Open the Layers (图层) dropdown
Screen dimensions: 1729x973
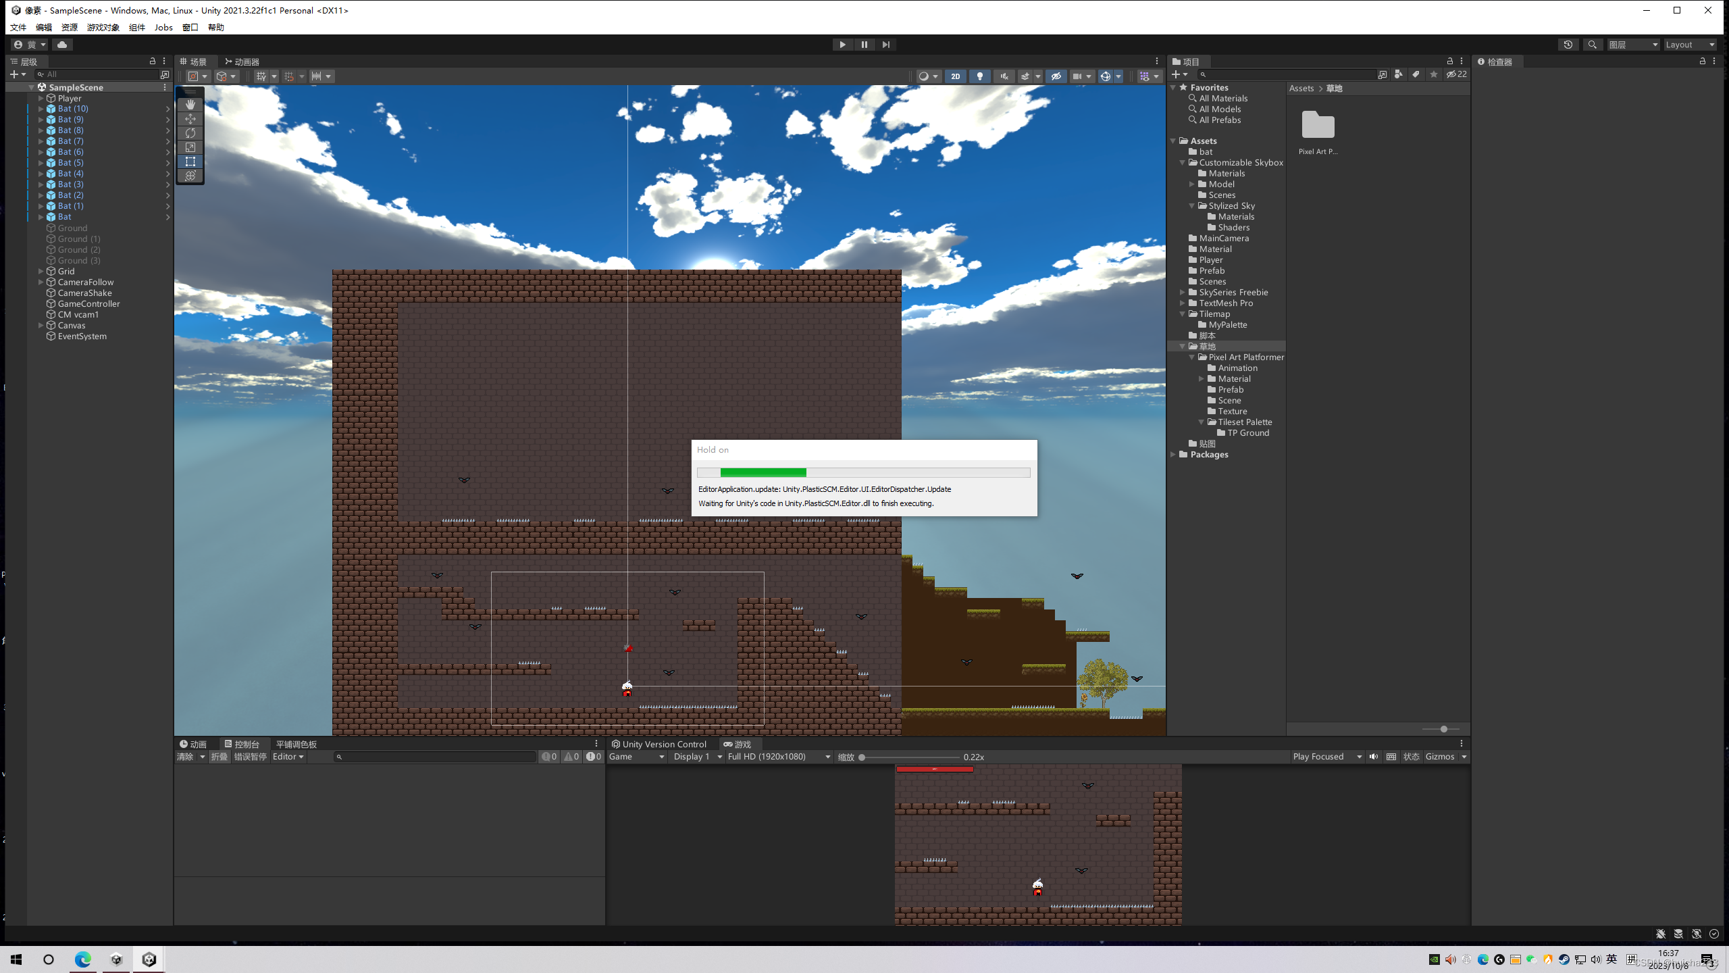[1633, 45]
